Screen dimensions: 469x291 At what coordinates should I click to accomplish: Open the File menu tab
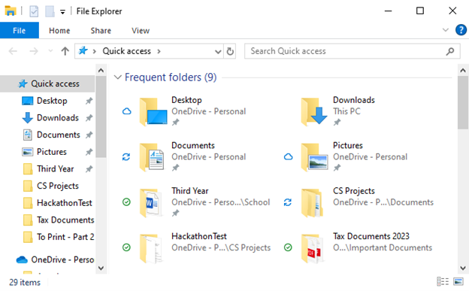coord(19,31)
